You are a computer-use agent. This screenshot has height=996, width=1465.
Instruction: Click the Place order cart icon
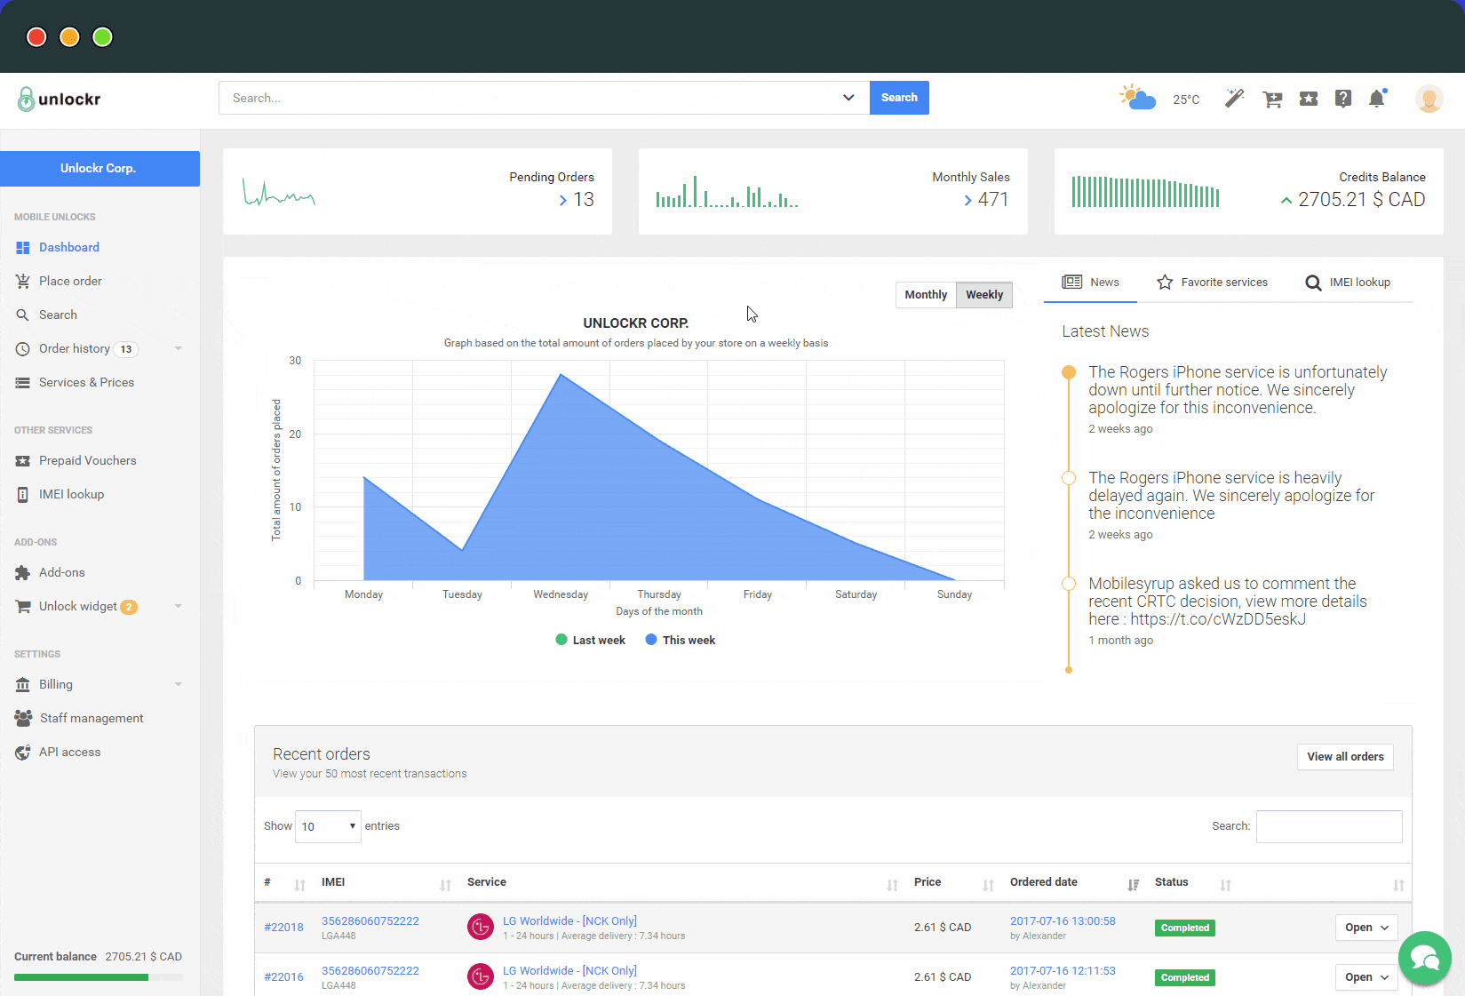coord(23,282)
